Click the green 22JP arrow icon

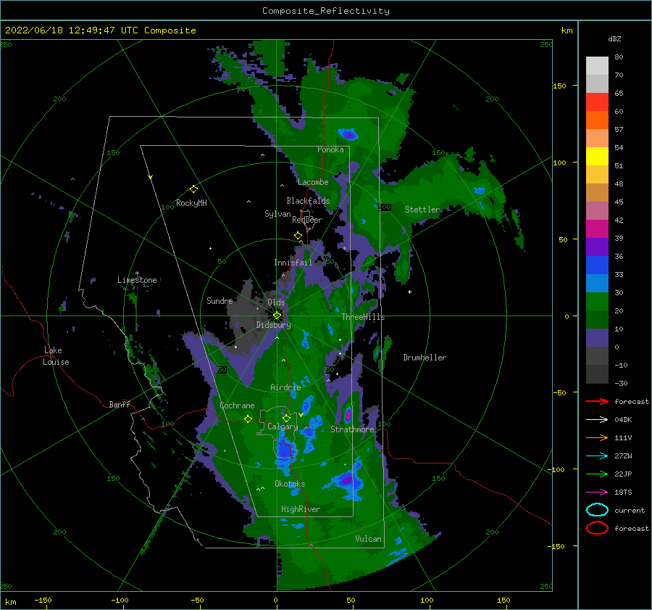click(597, 474)
